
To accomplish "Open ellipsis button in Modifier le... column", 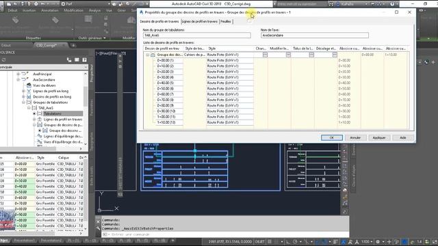I will [288, 55].
